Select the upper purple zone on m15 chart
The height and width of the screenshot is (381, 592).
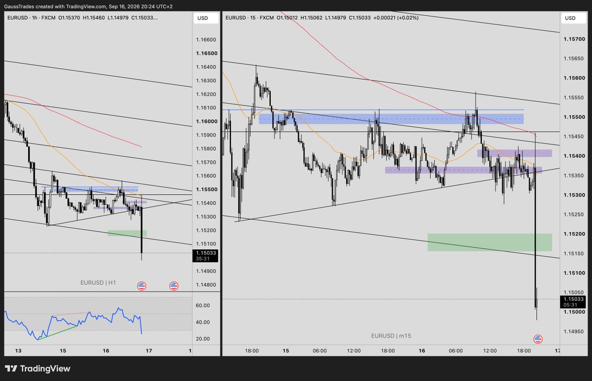[x=514, y=153]
